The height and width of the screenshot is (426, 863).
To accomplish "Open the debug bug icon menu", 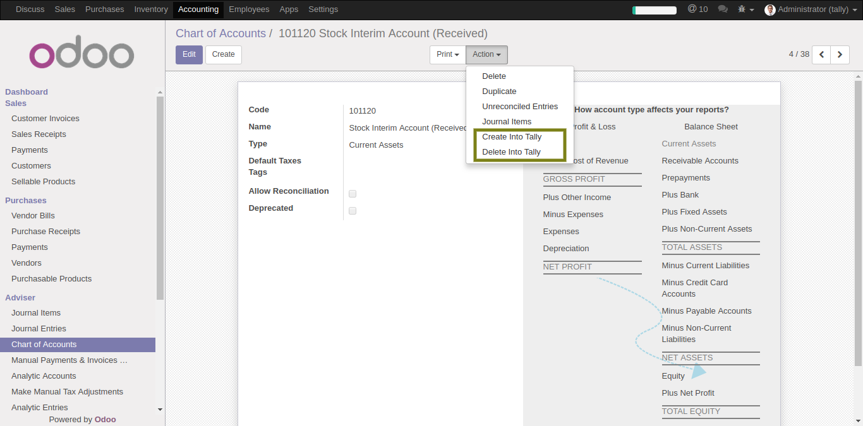I will [x=746, y=9].
